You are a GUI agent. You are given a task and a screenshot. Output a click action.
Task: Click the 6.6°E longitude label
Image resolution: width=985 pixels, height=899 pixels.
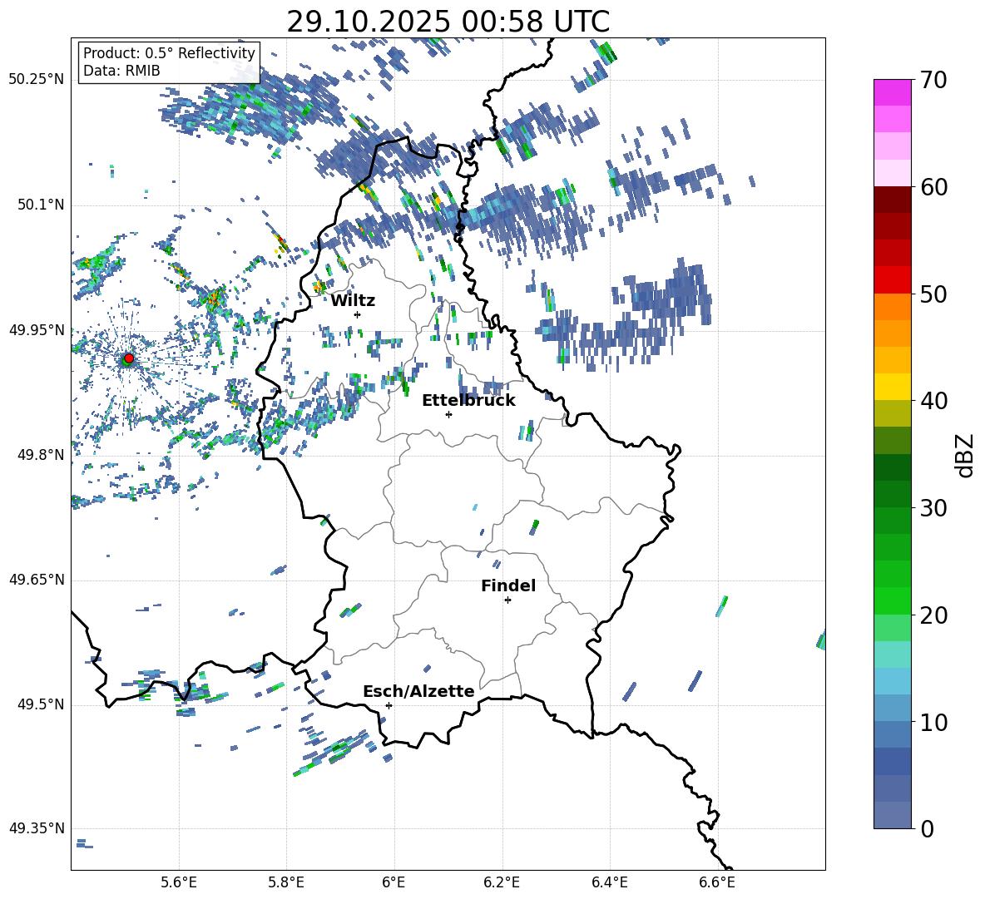[717, 882]
